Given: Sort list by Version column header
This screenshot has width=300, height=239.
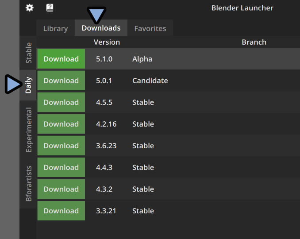Looking at the screenshot, I should pyautogui.click(x=107, y=42).
